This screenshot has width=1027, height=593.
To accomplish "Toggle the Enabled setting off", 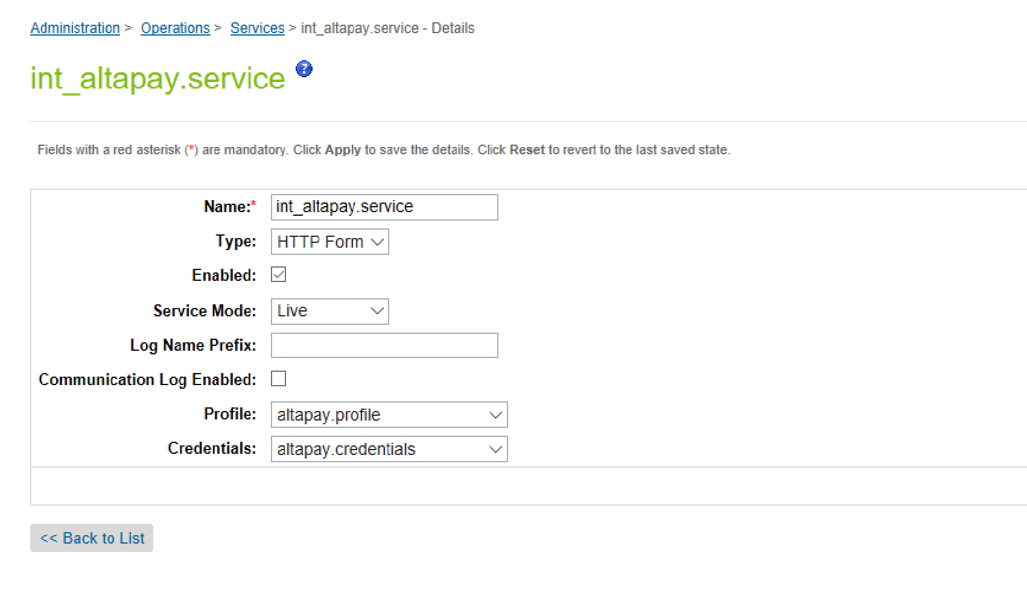I will point(278,275).
